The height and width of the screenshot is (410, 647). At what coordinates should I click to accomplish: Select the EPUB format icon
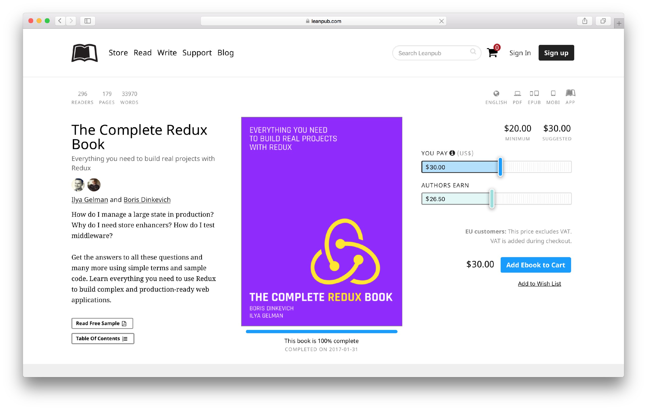click(534, 93)
